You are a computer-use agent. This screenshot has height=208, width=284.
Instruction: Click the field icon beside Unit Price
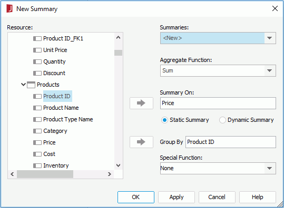37,50
